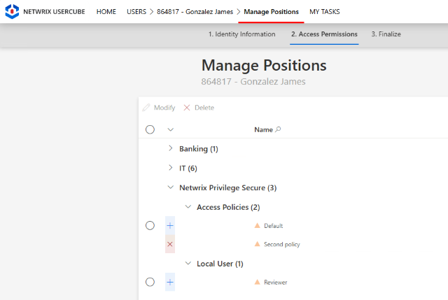Go to 1. Identity Information step
Viewport: 448px width, 300px height.
(241, 34)
